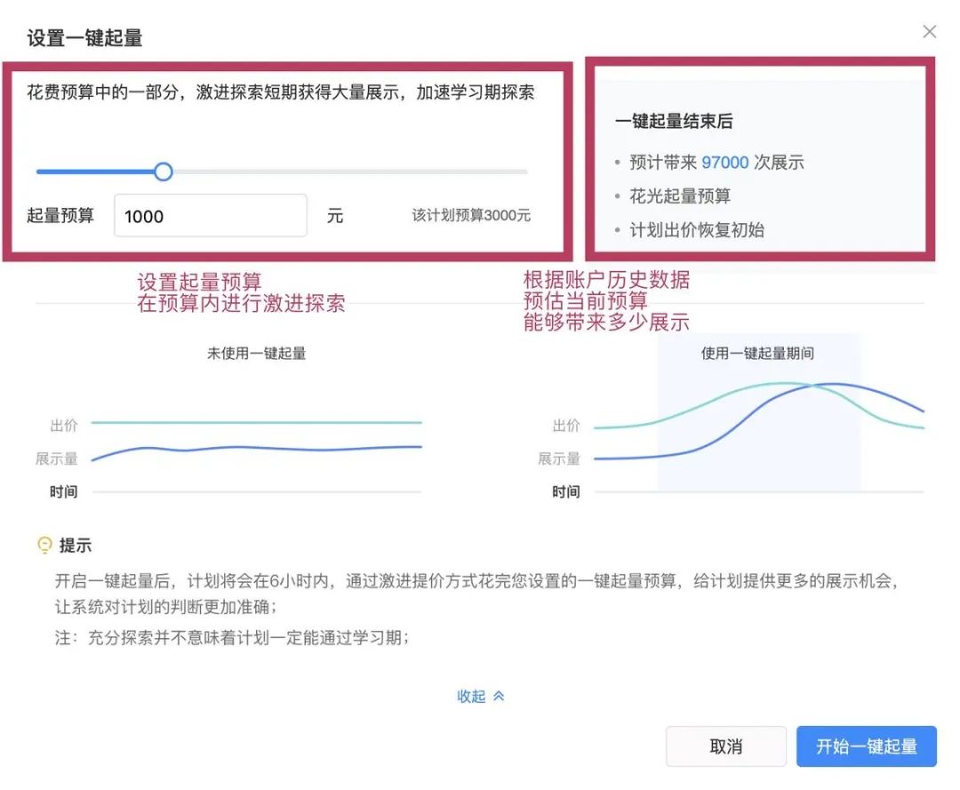This screenshot has width=960, height=790.
Task: Select the 开始一键起量 primary button
Action: click(x=866, y=746)
